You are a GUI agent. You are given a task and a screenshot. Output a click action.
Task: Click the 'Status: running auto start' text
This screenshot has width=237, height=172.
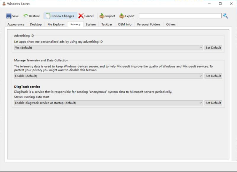(32, 97)
